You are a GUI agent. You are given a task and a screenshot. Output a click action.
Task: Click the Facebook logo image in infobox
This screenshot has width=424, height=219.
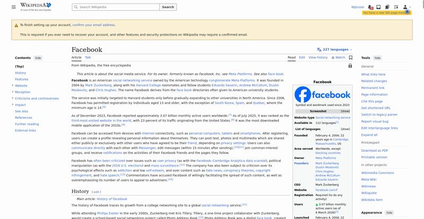coord(322,94)
